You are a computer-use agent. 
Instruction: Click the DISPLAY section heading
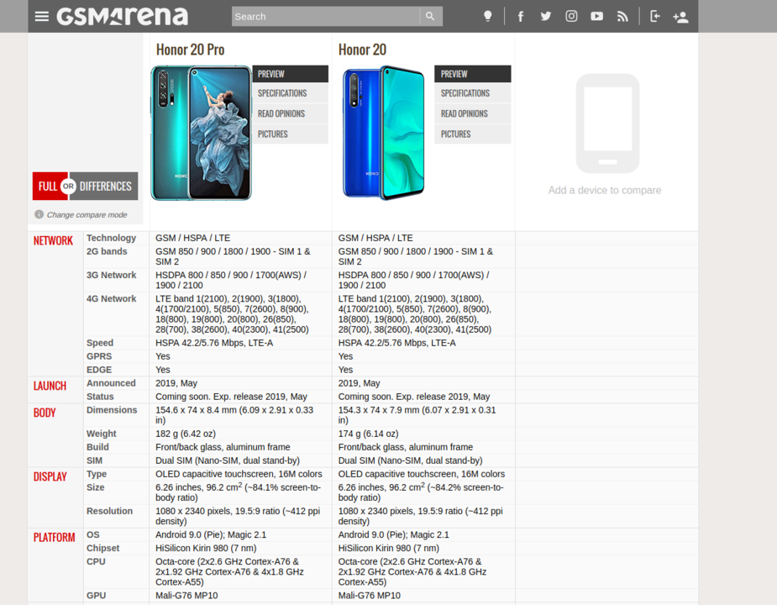pyautogui.click(x=50, y=476)
